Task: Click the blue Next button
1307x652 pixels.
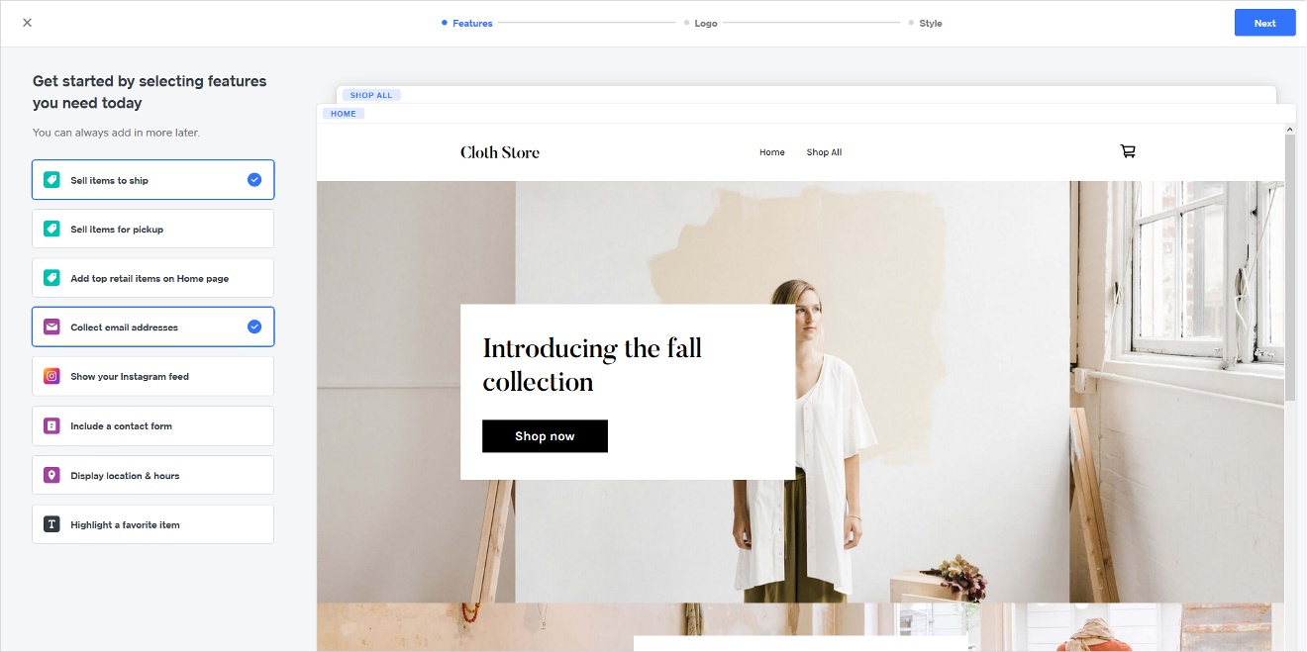Action: 1264,23
